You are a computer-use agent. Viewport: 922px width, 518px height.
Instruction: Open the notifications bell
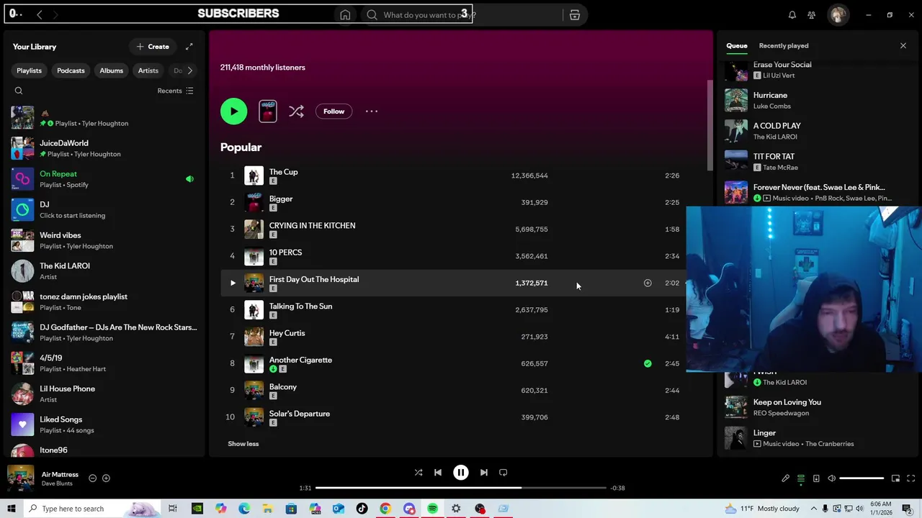tap(792, 15)
